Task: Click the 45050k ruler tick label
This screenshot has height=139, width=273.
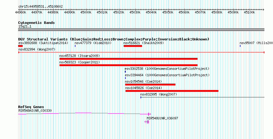Action: 168,13
